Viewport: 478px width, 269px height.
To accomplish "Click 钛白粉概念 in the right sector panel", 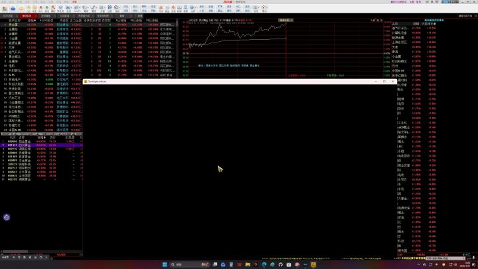I will click(x=400, y=61).
